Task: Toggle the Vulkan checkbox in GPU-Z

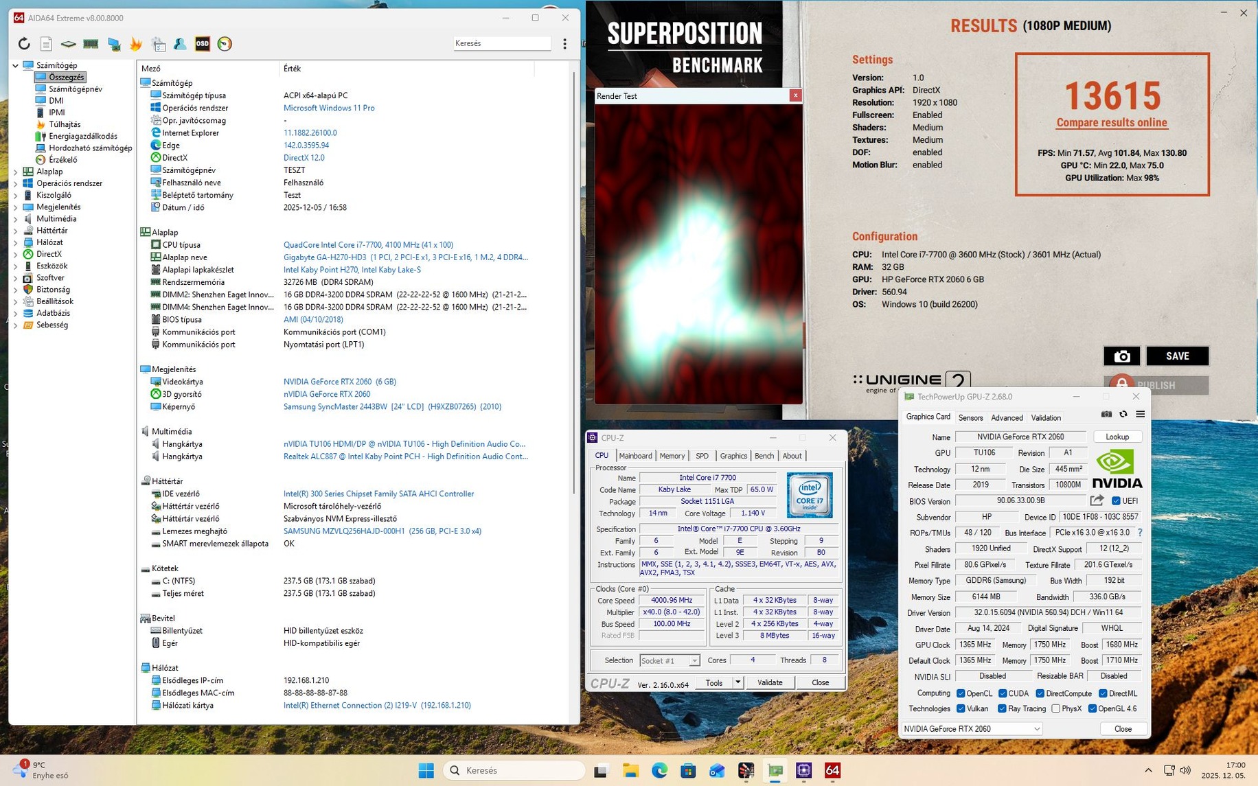Action: [x=961, y=708]
